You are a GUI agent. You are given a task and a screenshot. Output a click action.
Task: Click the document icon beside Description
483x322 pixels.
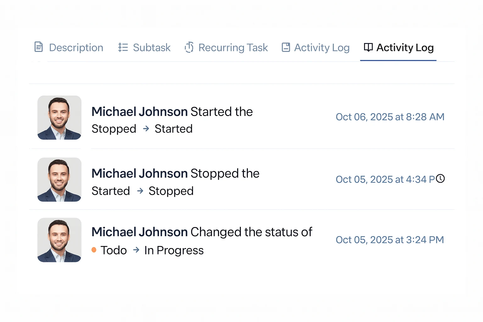point(38,47)
